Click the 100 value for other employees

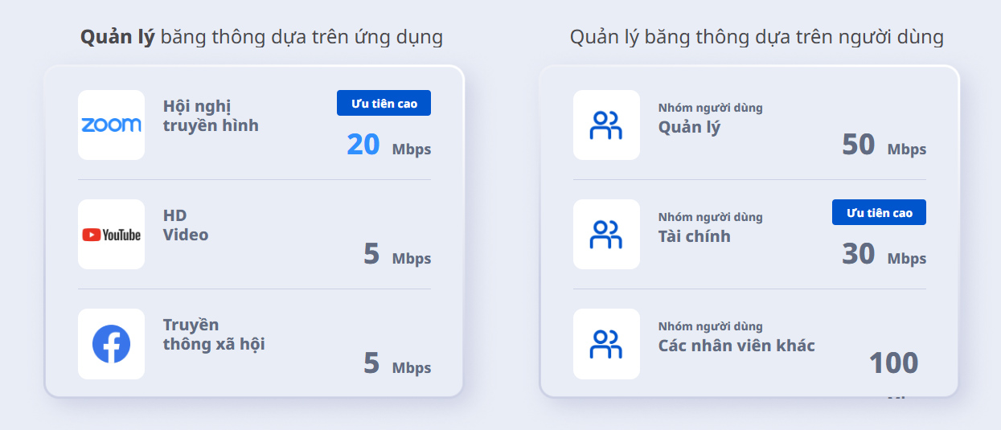point(893,363)
